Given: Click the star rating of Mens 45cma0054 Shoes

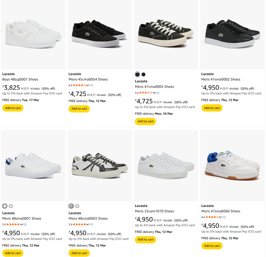Looking at the screenshot, I should click(79, 85).
